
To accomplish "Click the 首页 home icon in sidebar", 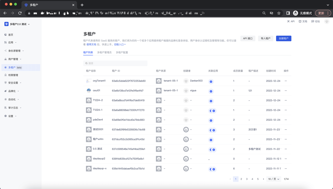I will (6, 35).
